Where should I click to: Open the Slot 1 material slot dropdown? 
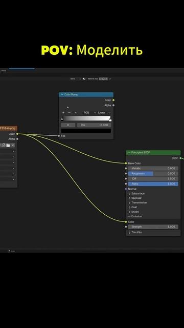[x=75, y=79]
